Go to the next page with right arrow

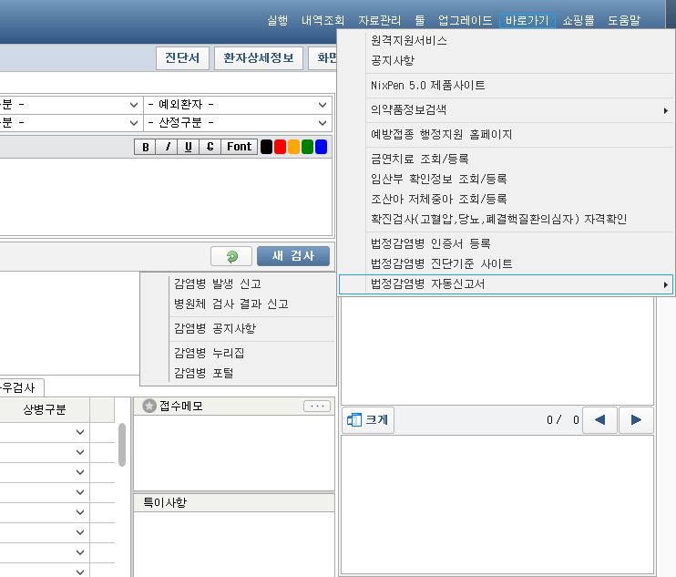(x=636, y=420)
